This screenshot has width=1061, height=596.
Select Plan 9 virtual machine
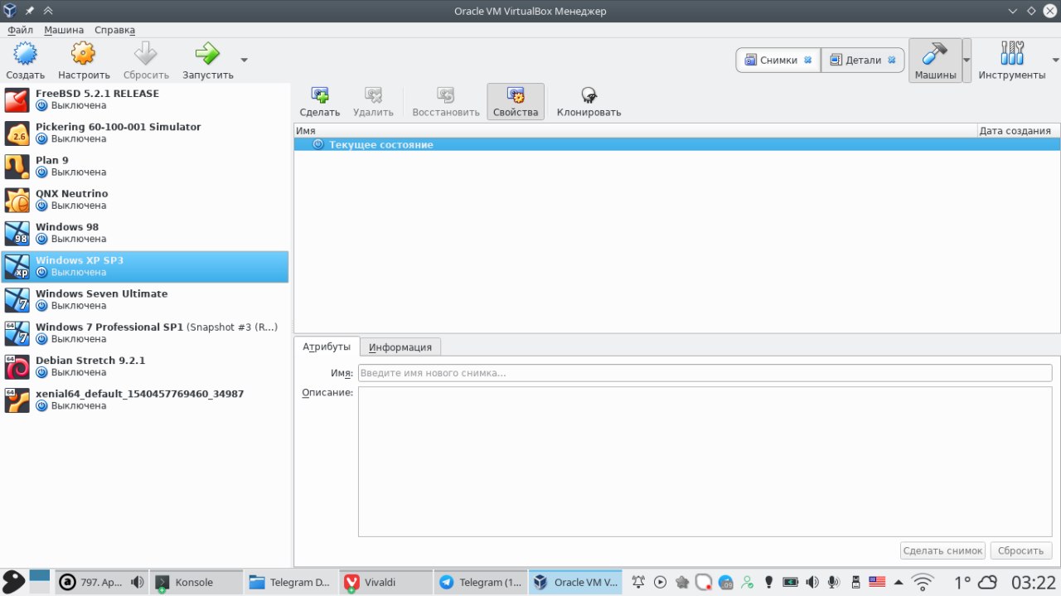coord(145,166)
